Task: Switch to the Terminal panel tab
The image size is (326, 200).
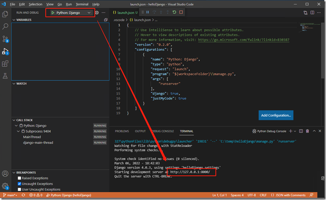Action: coord(186,131)
